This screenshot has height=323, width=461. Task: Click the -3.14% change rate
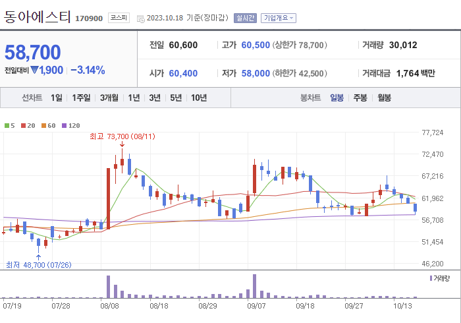point(88,70)
